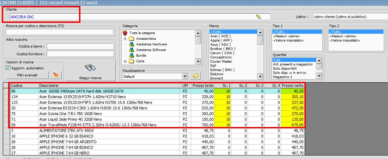Select row Acer Iconia One 7 B1-780
The height and width of the screenshot is (159, 388).
click(157, 114)
